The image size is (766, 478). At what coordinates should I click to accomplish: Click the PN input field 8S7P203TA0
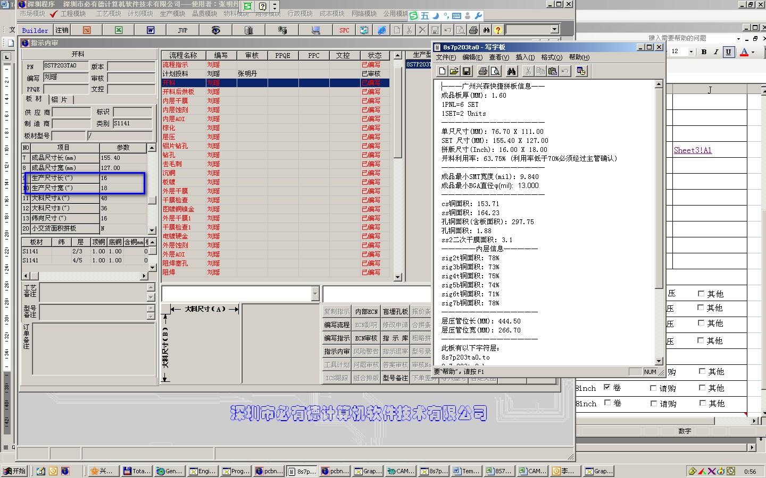pos(65,66)
